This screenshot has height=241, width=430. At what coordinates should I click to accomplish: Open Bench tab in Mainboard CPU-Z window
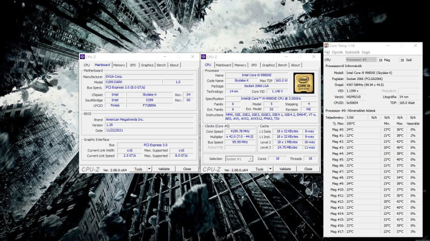point(161,65)
